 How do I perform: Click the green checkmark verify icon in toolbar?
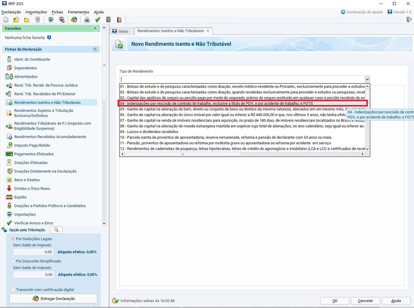coord(98,20)
